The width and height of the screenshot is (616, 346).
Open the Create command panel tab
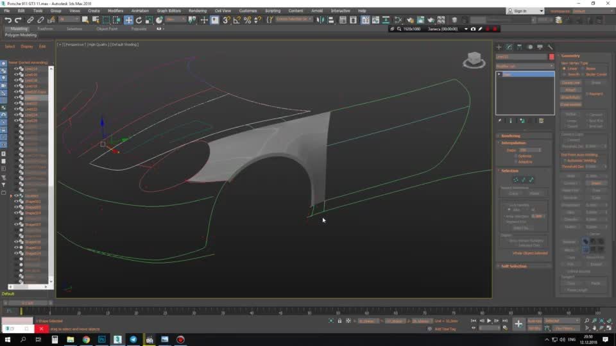click(x=499, y=47)
